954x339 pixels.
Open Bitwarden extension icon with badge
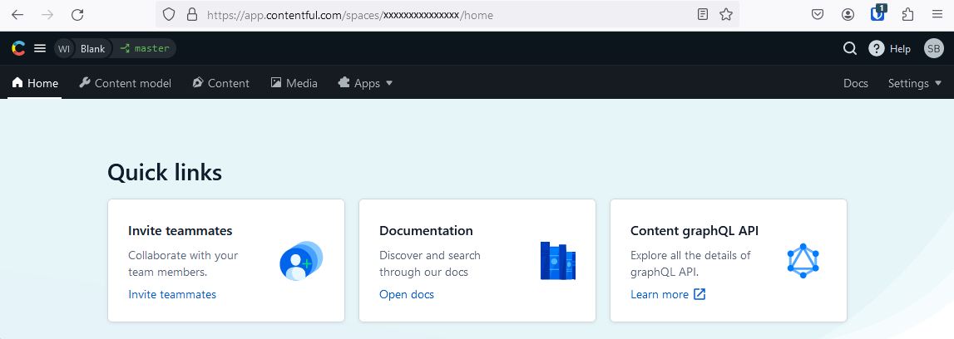coord(878,13)
